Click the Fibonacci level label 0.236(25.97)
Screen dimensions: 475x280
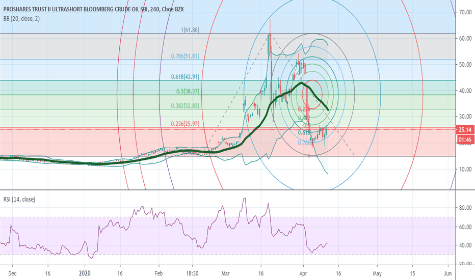pyautogui.click(x=185, y=124)
